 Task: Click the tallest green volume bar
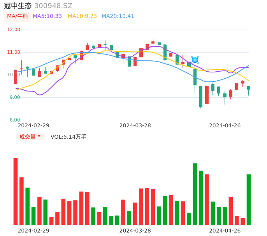tap(195, 194)
